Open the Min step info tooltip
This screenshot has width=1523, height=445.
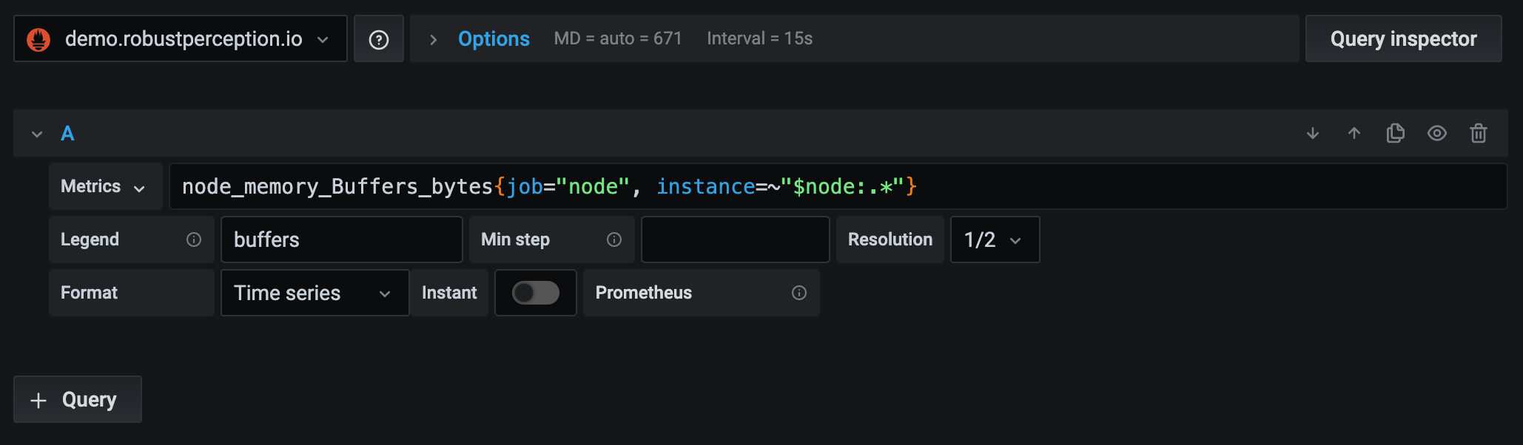tap(614, 240)
